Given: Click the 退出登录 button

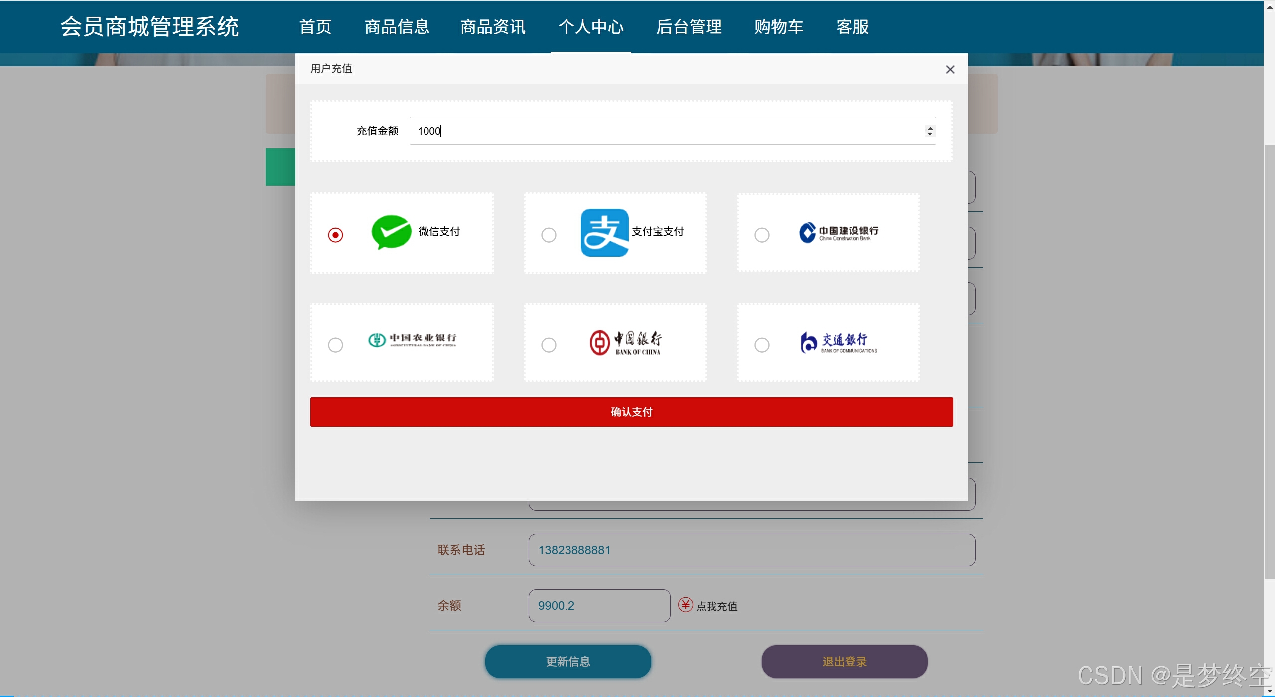Looking at the screenshot, I should coord(844,661).
